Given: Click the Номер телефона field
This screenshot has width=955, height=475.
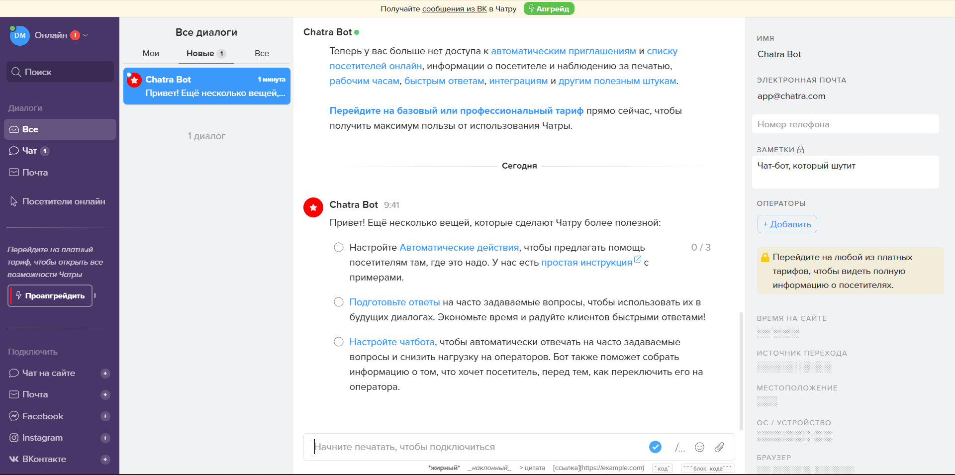Looking at the screenshot, I should [x=845, y=124].
